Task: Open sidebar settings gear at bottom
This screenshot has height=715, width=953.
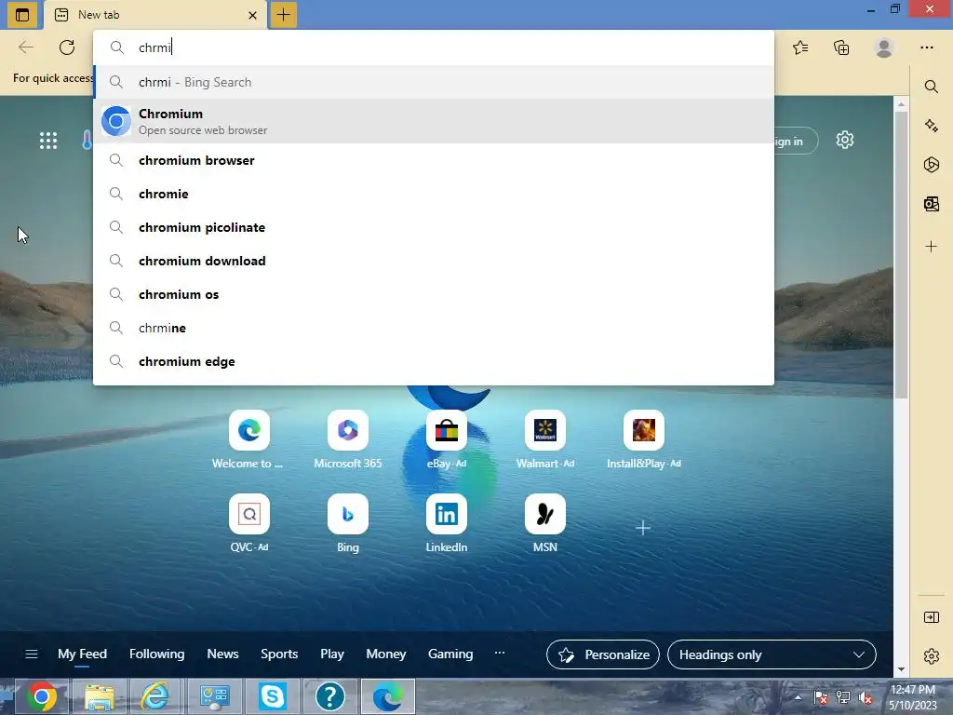Action: [931, 656]
